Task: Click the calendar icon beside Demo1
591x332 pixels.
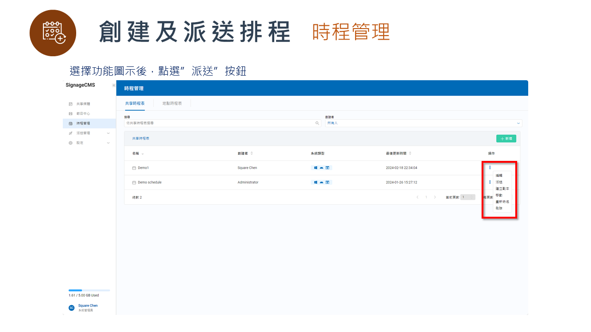Action: coord(134,168)
